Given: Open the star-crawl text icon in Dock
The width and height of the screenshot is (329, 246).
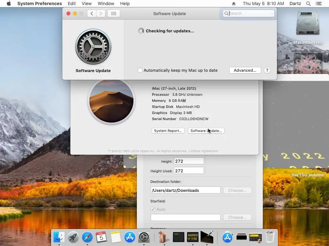Looking at the screenshot, I should point(207,237).
